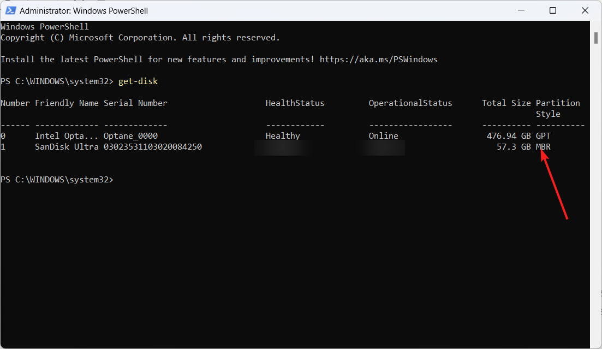Image resolution: width=602 pixels, height=349 pixels.
Task: Open the aka.ms/PSWindows link
Action: 378,59
